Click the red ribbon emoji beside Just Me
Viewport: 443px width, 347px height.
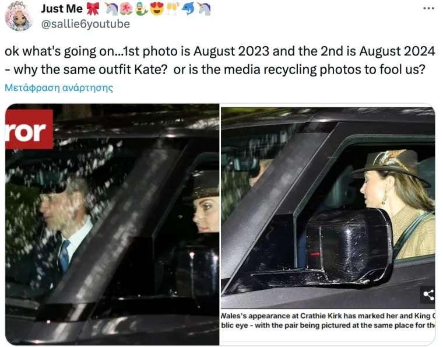(93, 9)
